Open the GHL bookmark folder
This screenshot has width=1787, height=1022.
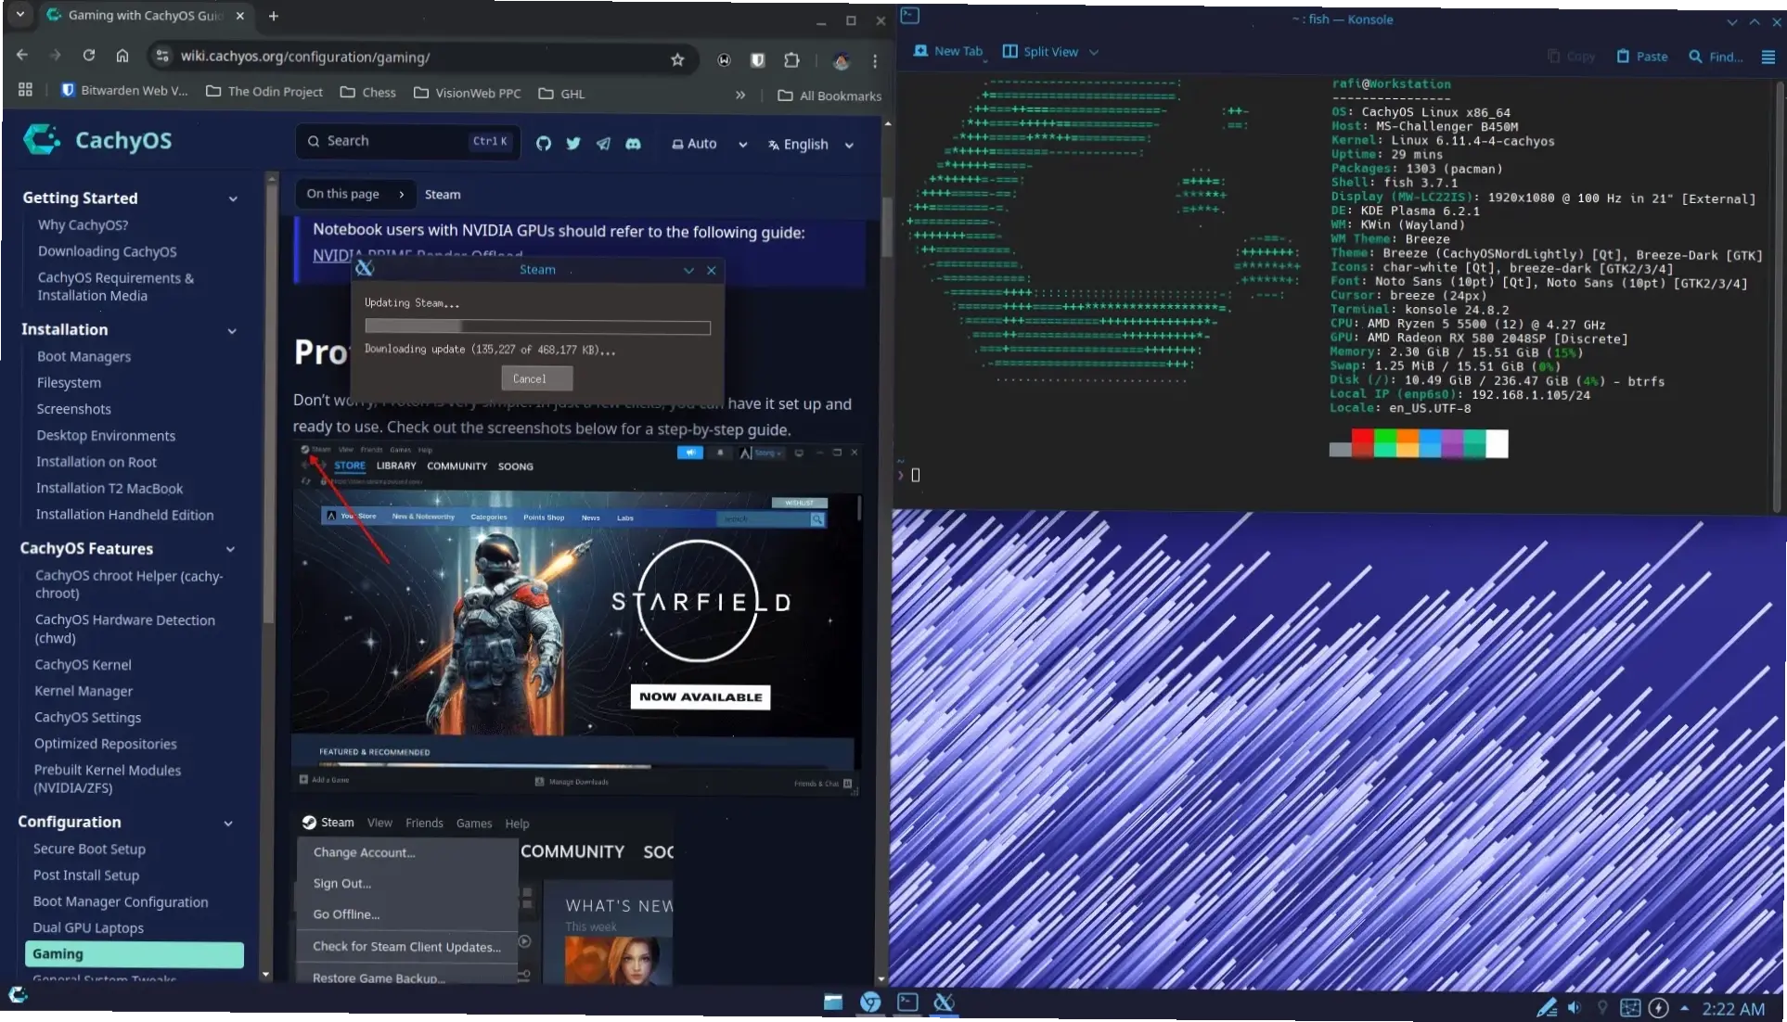click(x=562, y=94)
